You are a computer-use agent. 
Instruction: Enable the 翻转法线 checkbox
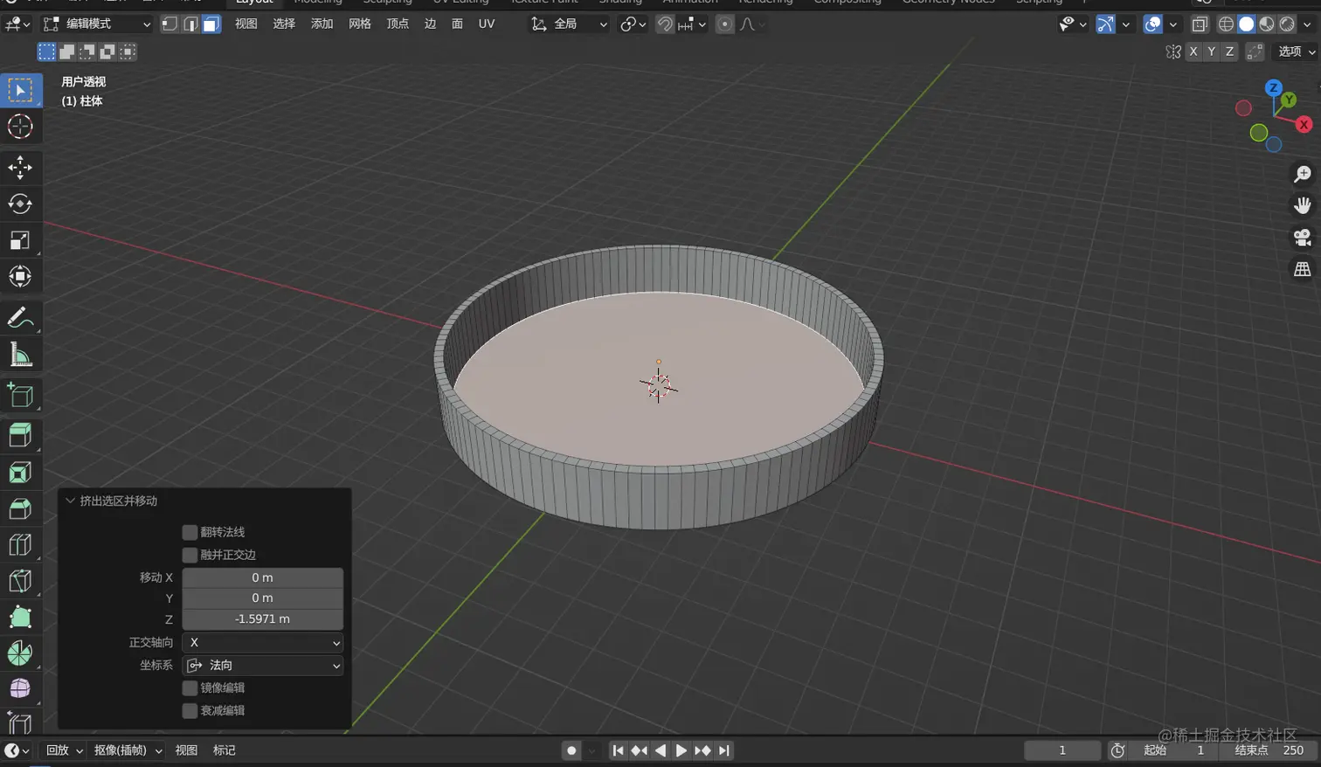[x=190, y=532]
